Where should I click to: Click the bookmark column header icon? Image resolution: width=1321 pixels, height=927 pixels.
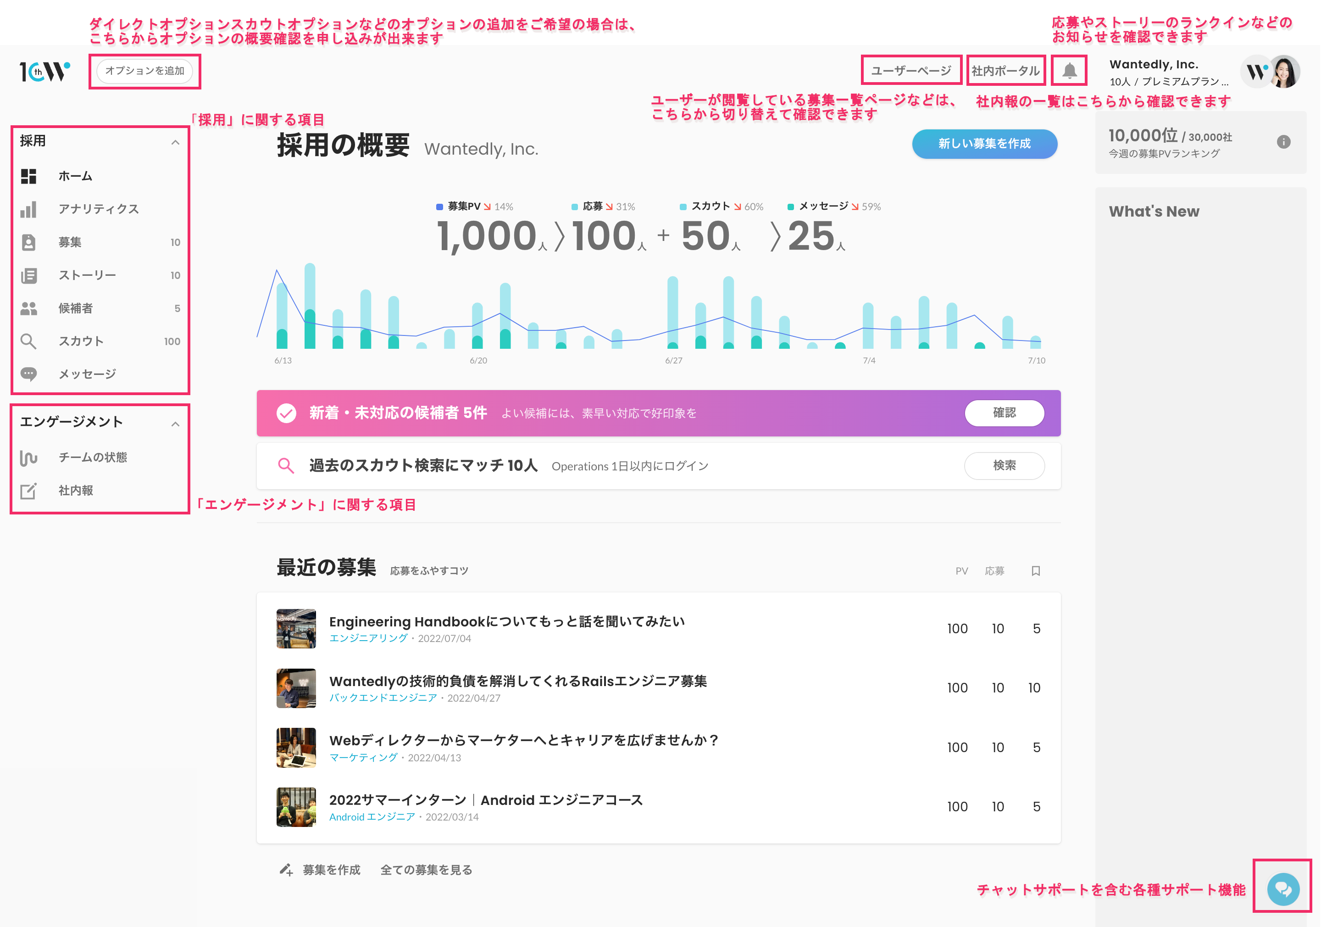point(1036,570)
